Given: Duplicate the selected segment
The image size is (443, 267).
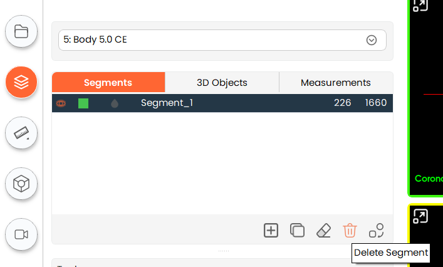Looking at the screenshot, I should pyautogui.click(x=297, y=231).
